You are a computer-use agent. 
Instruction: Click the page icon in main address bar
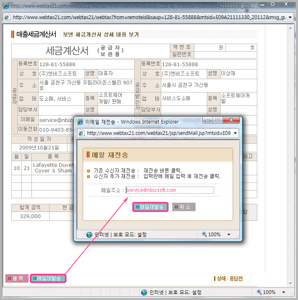pos(7,17)
